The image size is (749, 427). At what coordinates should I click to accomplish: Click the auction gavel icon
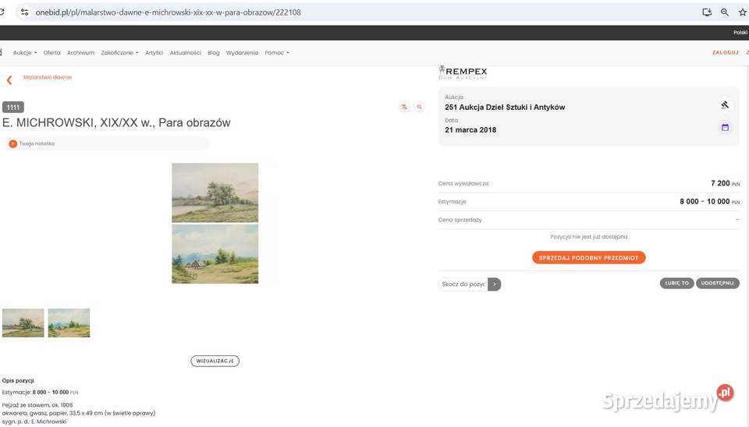point(725,105)
